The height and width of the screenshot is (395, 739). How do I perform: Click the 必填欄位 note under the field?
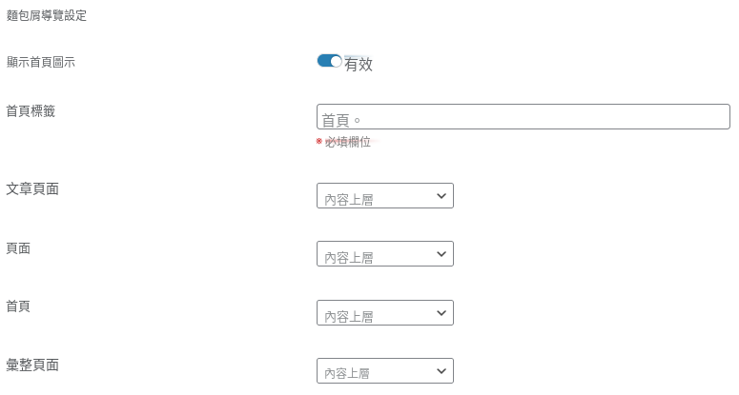pyautogui.click(x=348, y=142)
